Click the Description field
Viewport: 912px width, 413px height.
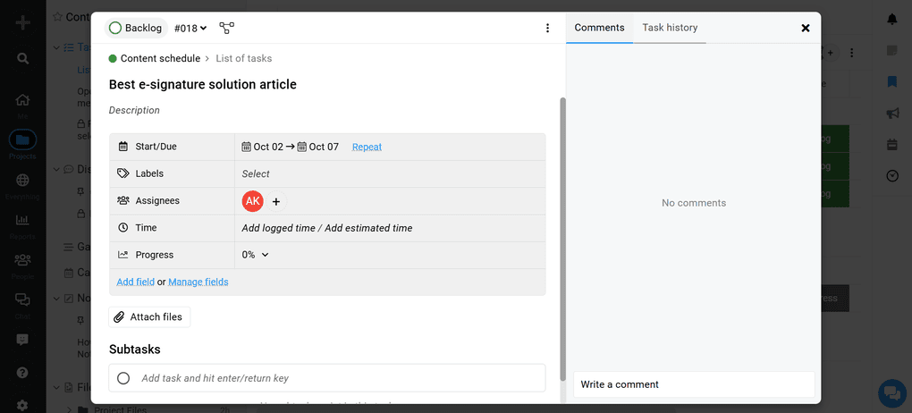[134, 110]
